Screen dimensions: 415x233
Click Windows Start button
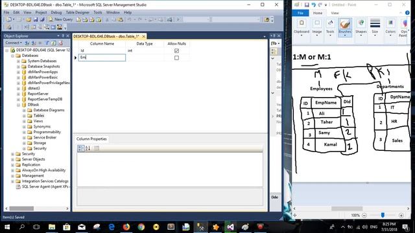(7, 227)
